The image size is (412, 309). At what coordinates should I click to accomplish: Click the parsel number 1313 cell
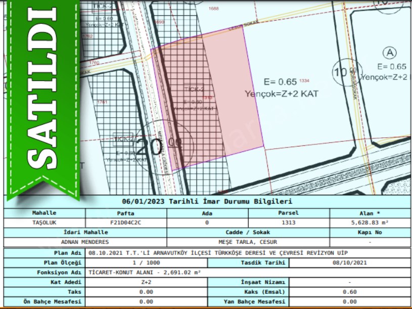tap(288, 222)
